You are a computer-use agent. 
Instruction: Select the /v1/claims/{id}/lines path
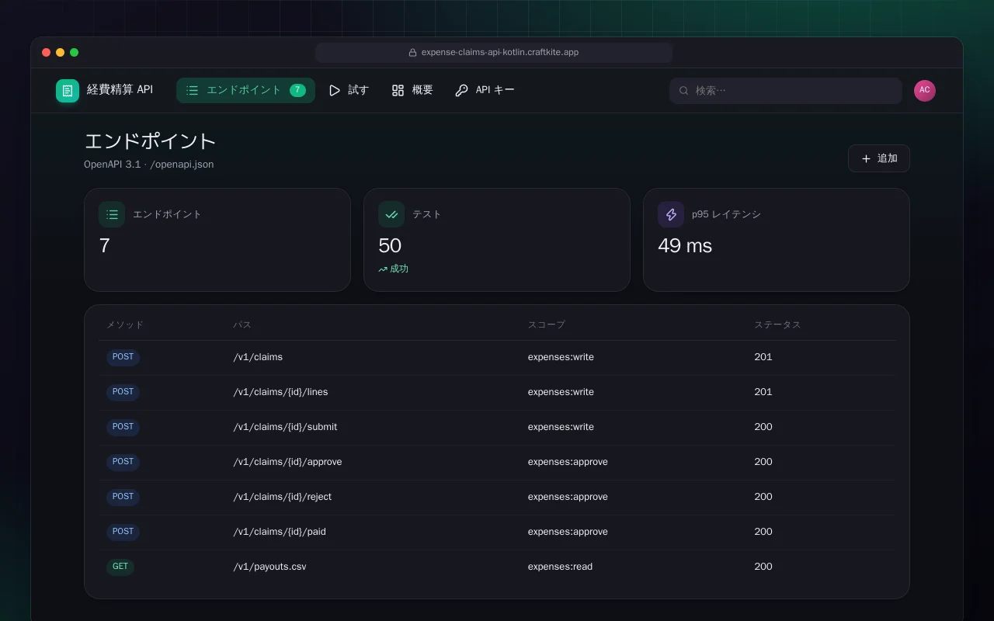pos(280,392)
